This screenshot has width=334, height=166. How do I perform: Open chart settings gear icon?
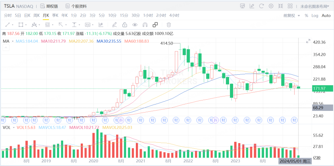(271, 6)
